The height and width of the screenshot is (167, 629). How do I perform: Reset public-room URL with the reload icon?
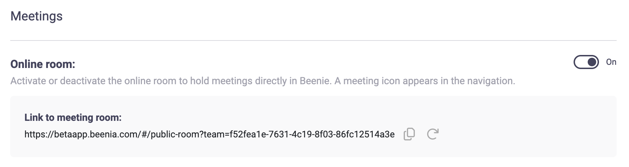432,134
